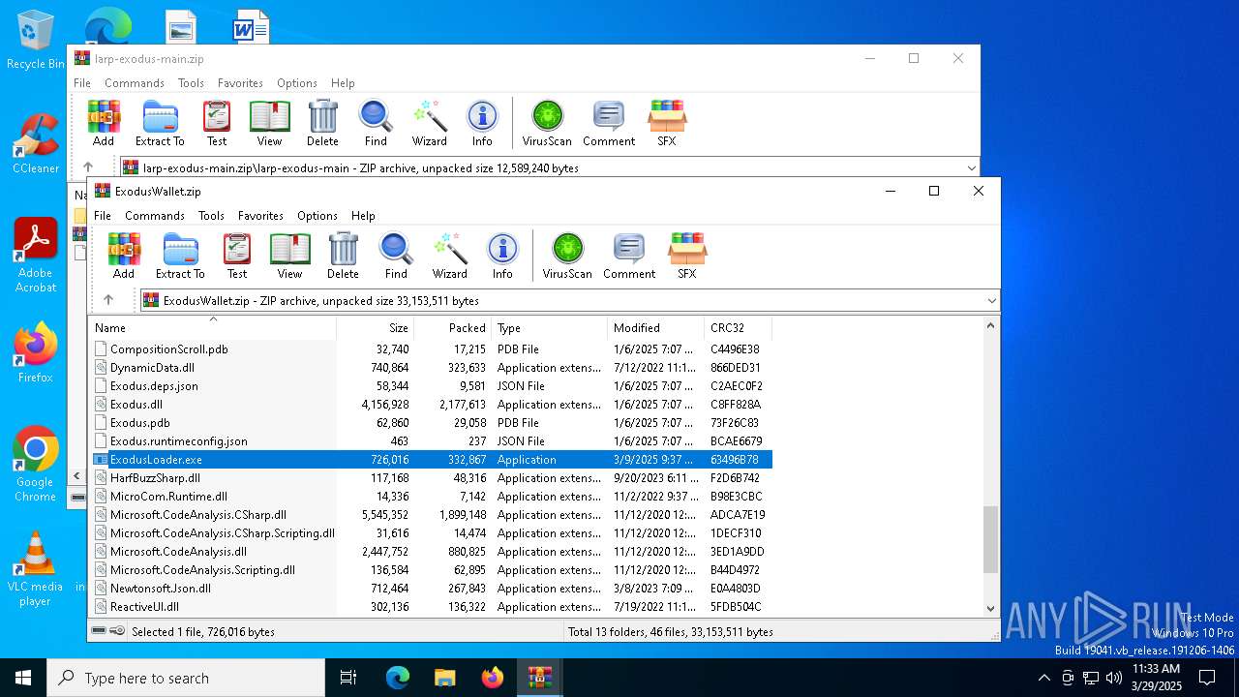Open Google Chrome desktop shortcut
Image resolution: width=1239 pixels, height=697 pixels.
click(35, 465)
